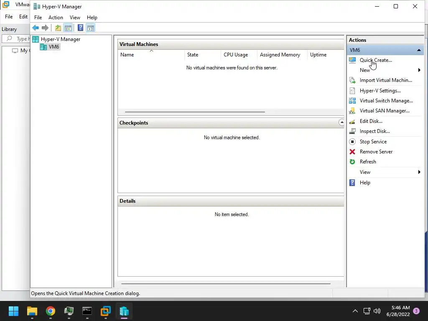Click the Stop Service square icon
Screen dimensions: 428x321
[x=352, y=142]
